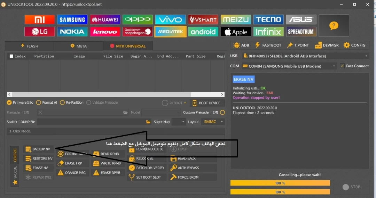
Task: Expand the USB device dropdown
Action: click(366, 56)
